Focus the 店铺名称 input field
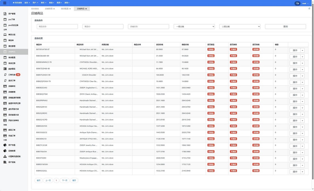This screenshot has height=191, width=314. 149,27
